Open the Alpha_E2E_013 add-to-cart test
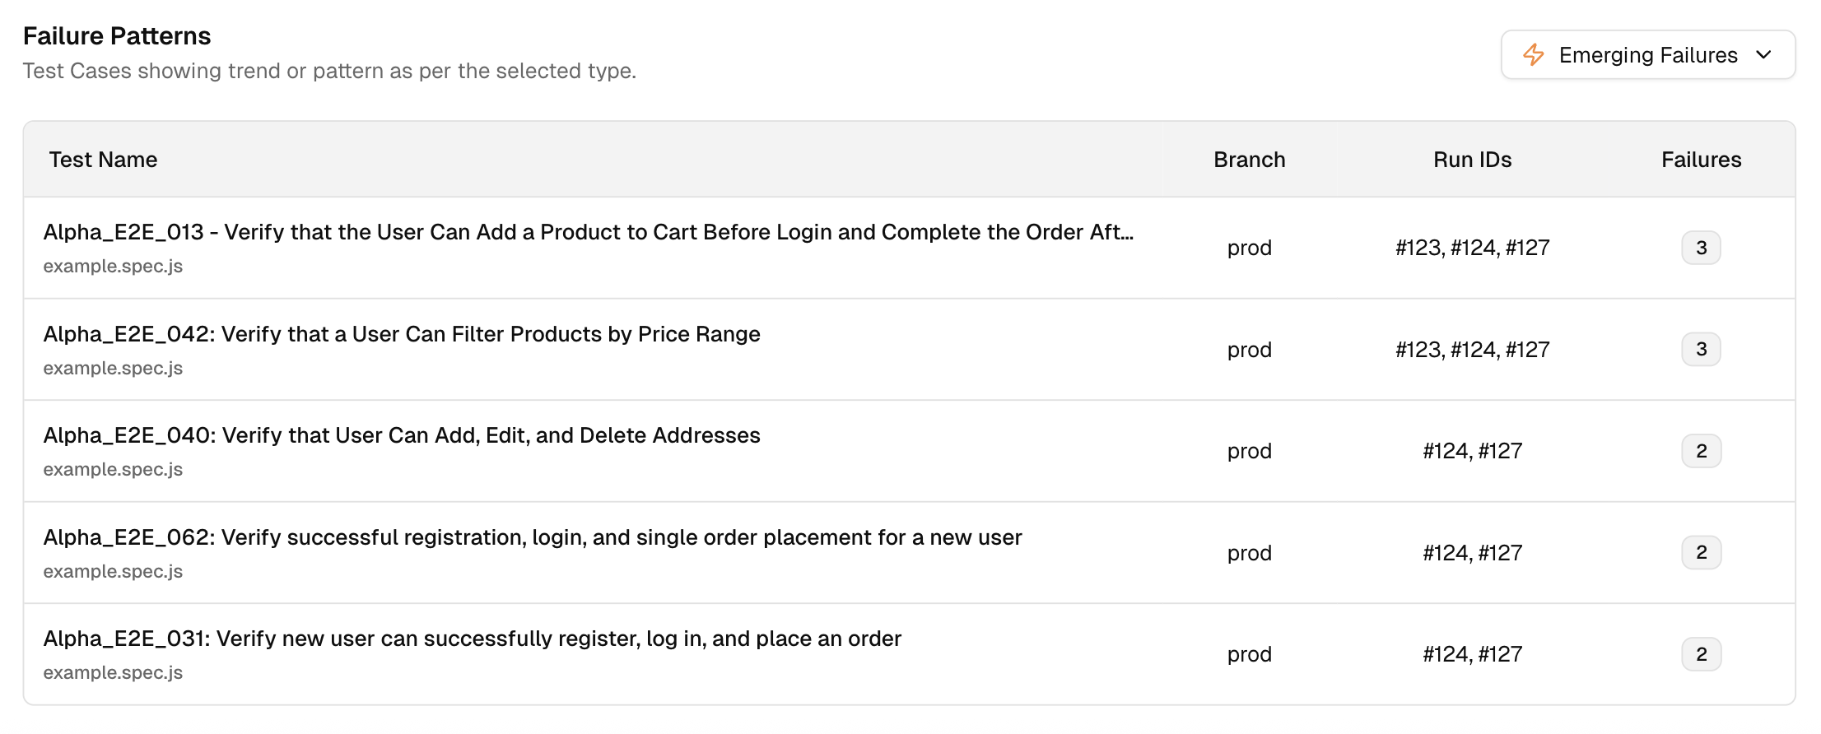The height and width of the screenshot is (734, 1821). click(588, 233)
